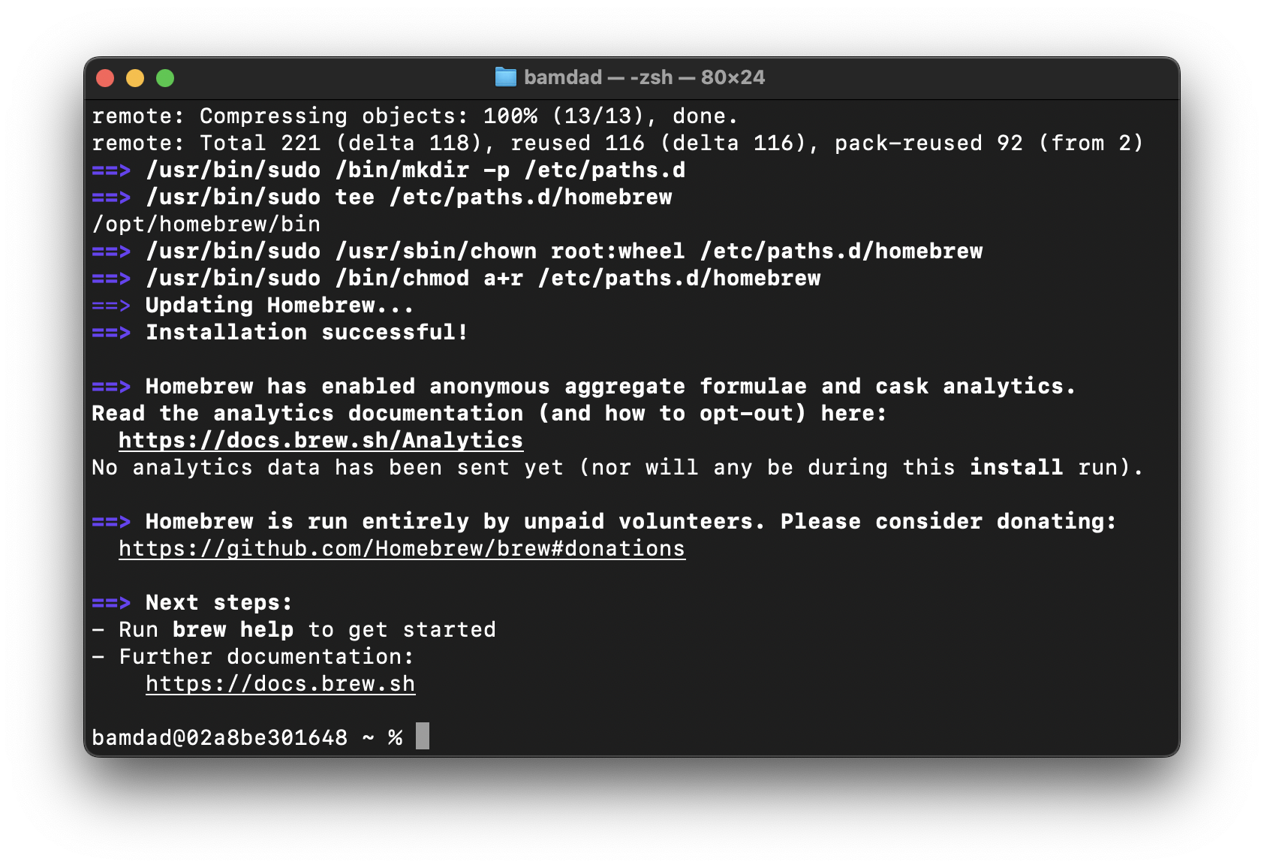Viewport: 1264px width, 868px height.
Task: Click the blue folder icon in title bar
Action: (x=506, y=77)
